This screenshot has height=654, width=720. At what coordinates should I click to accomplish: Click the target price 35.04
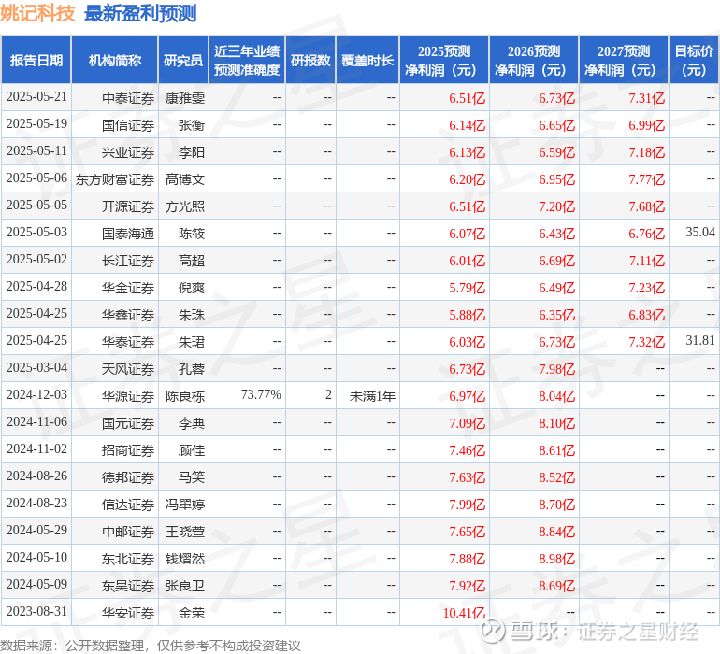700,233
